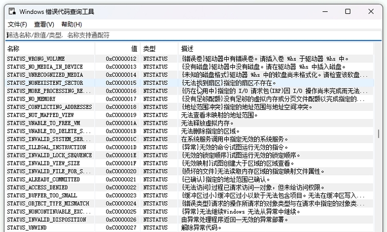This screenshot has height=232, width=387.
Task: Select the STATUS_UNABLE_TO_FREE_VM row
Action: (189, 123)
